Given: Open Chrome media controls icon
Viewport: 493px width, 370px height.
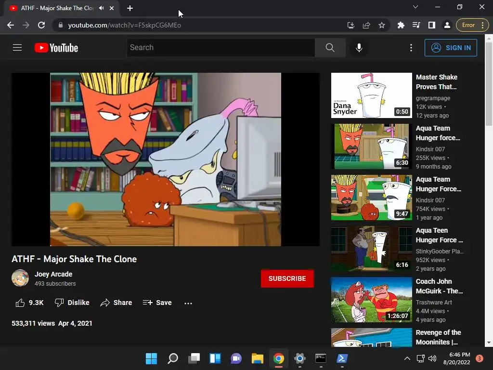Looking at the screenshot, I should click(416, 25).
